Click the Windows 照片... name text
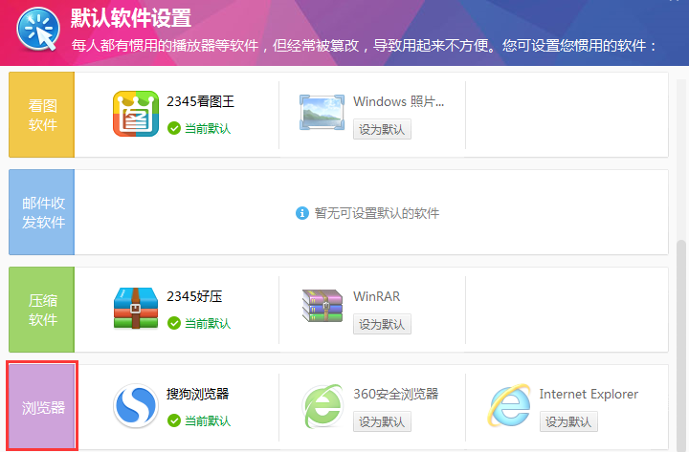Viewport: 689px width, 452px height. coord(398,102)
